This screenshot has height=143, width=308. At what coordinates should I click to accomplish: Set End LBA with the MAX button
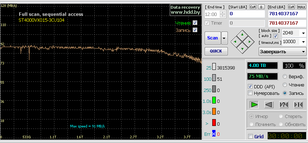(301, 7)
